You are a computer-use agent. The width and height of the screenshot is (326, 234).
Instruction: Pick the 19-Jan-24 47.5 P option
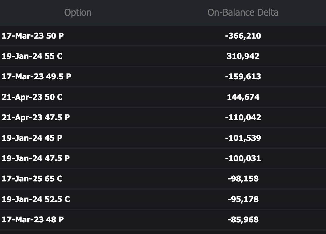click(x=36, y=158)
